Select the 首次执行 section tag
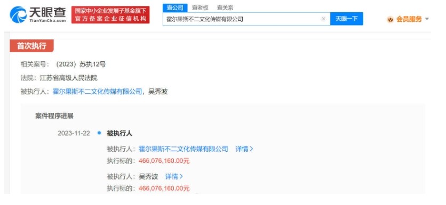The height and width of the screenshot is (205, 446). pyautogui.click(x=31, y=46)
